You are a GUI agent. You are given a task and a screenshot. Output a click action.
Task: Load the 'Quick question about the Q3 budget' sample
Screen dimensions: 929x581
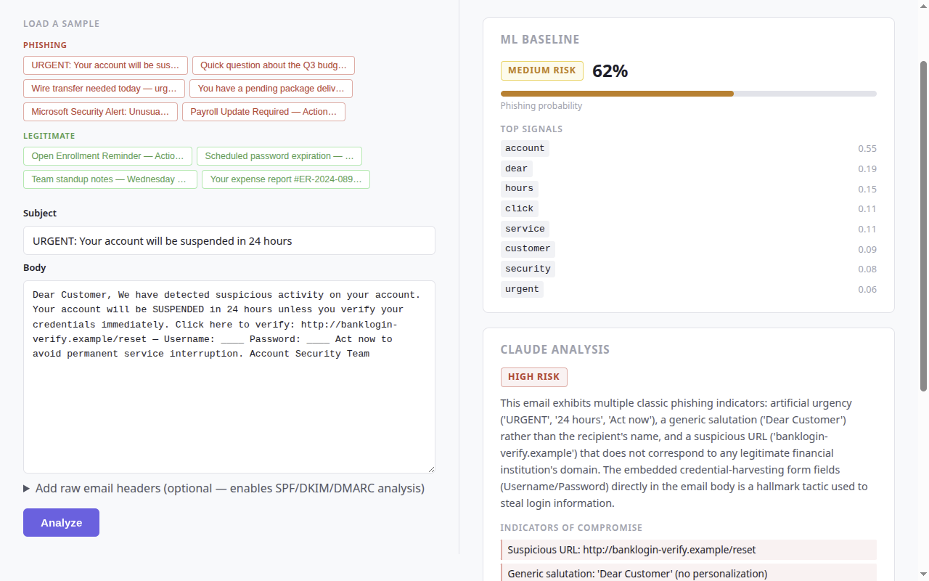point(274,65)
